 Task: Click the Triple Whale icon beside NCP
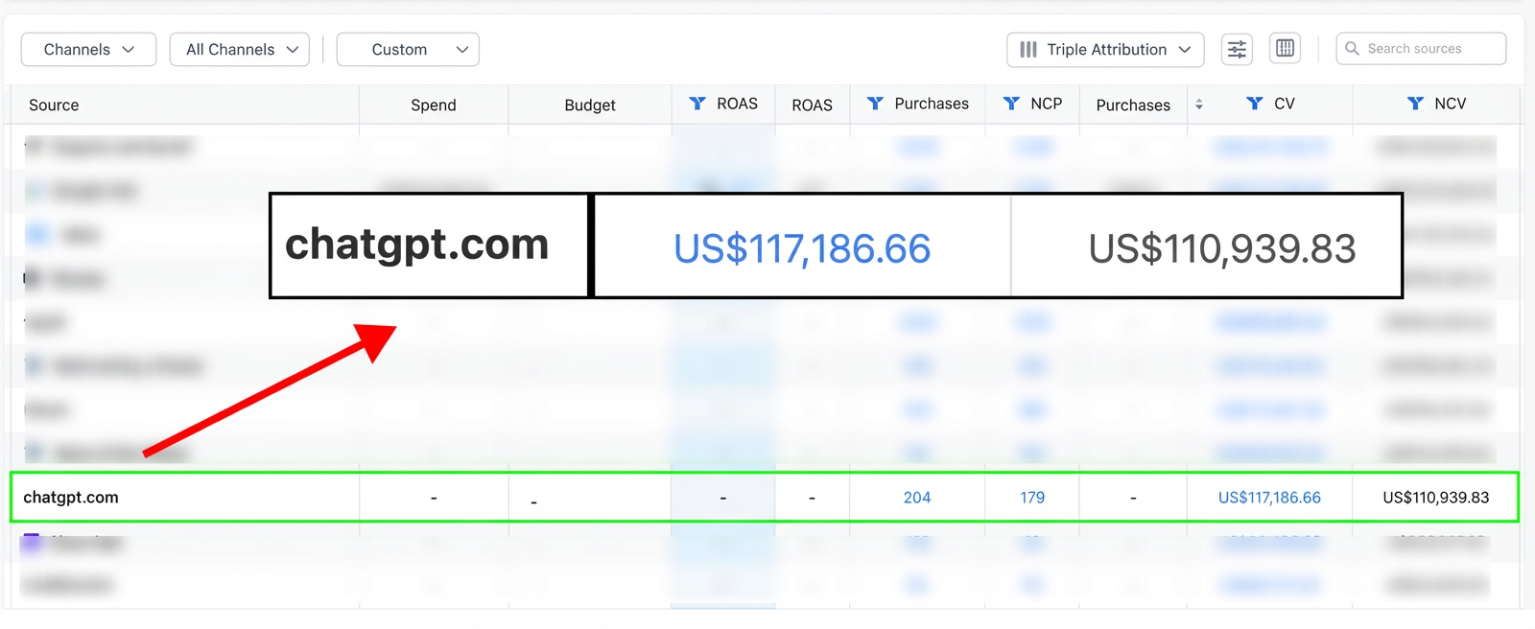click(x=1011, y=104)
